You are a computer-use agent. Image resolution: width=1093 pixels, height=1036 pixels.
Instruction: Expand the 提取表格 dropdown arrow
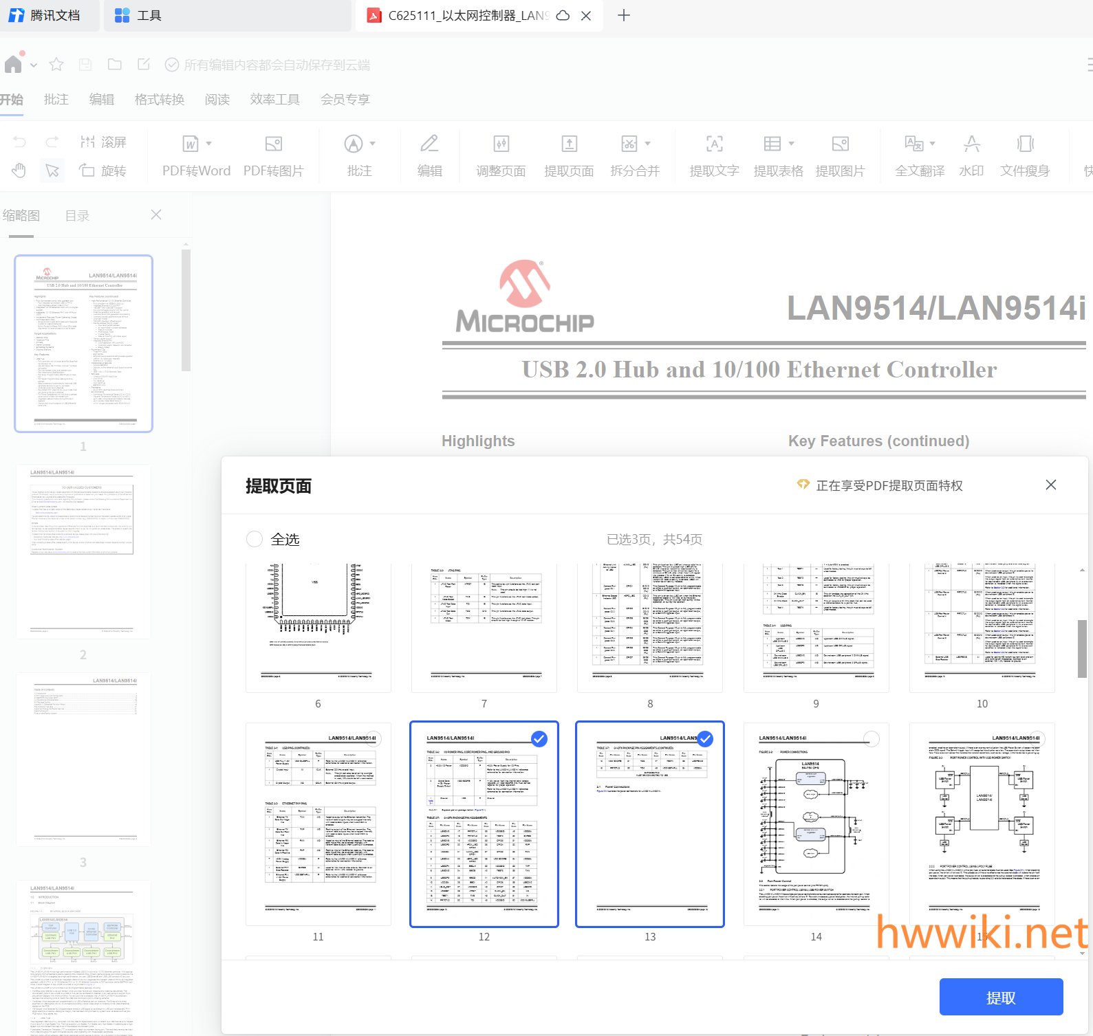tap(791, 144)
